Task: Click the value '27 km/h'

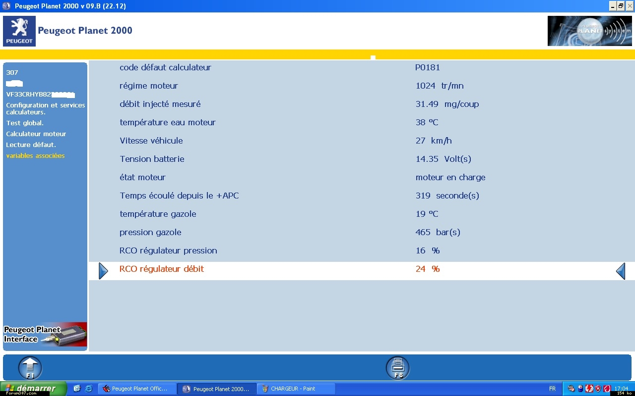Action: tap(434, 141)
